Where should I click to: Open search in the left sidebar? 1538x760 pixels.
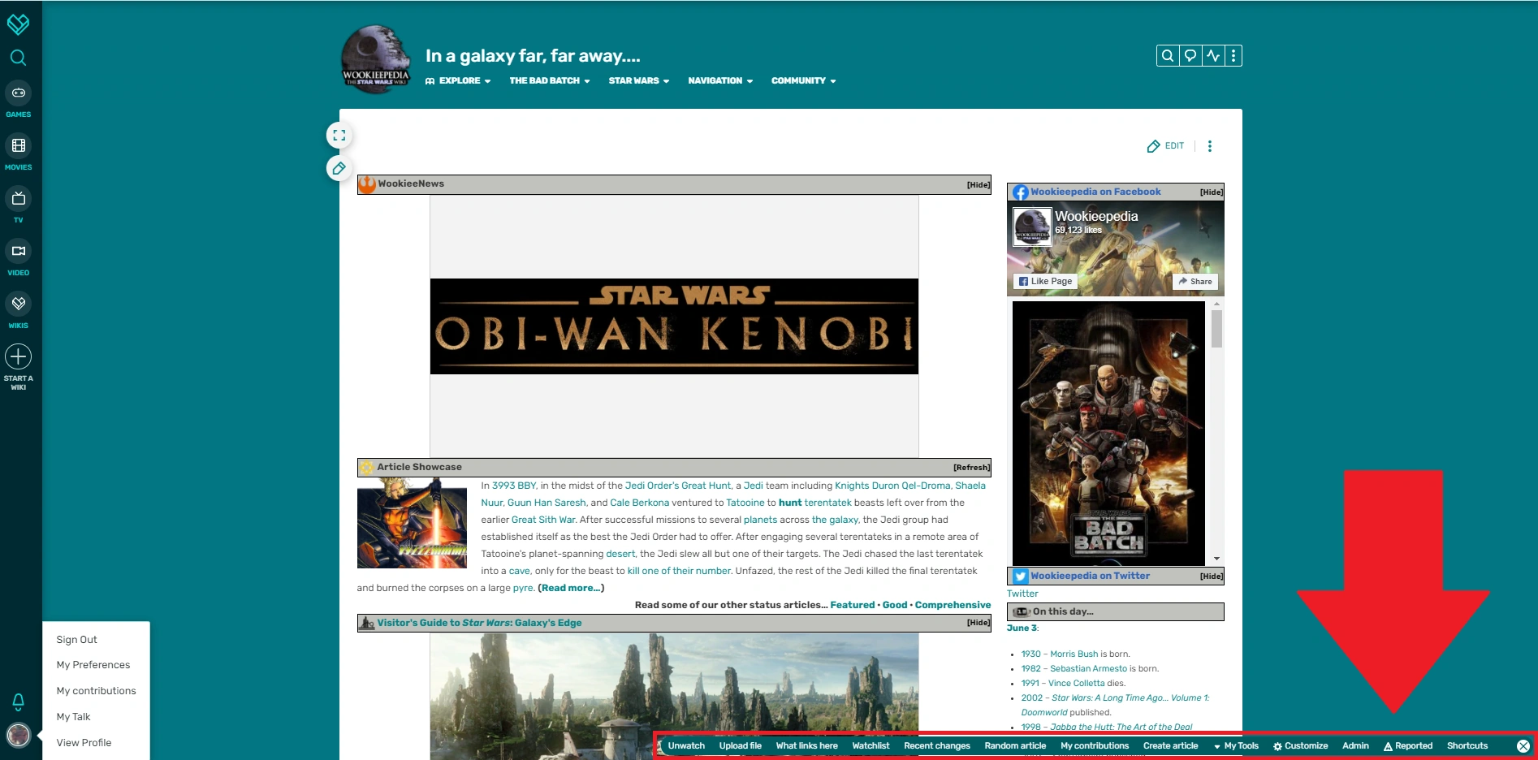[x=18, y=58]
